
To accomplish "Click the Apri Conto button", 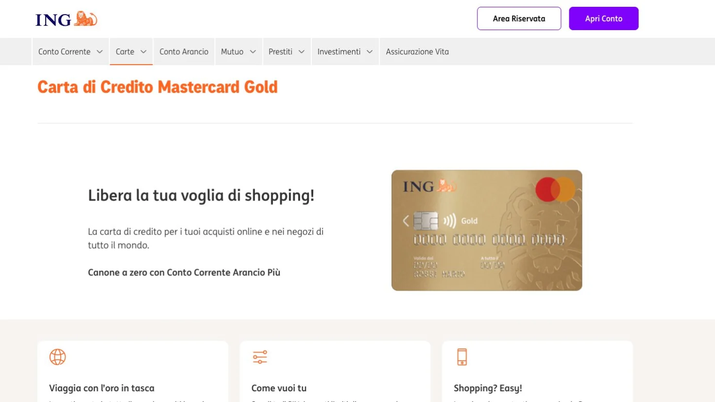I will point(603,18).
